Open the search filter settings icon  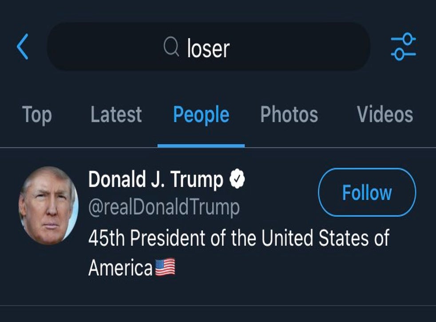(x=403, y=47)
